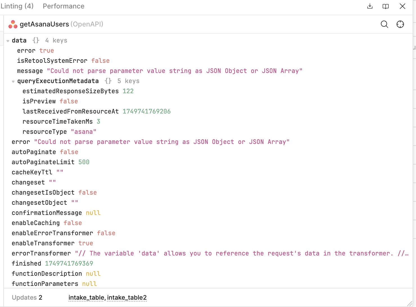Click the resourceType "asana" value
Screen dimensions: 416x307
[x=83, y=132]
